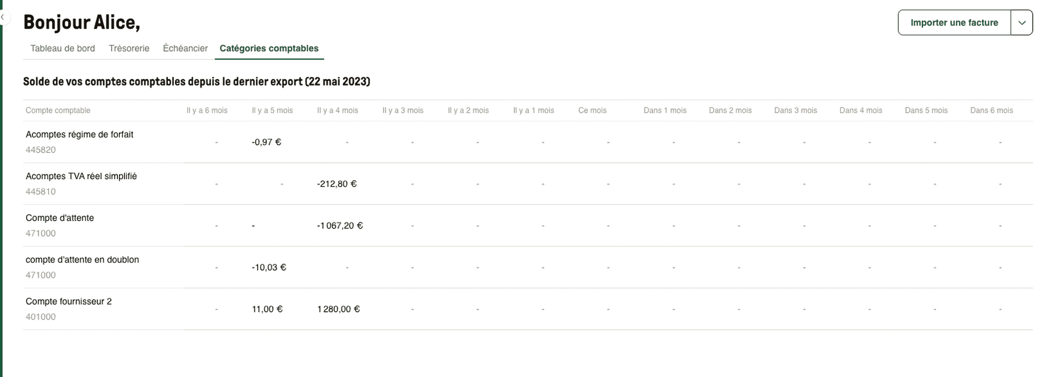Select the Acomptes TVA réel simplifié account
The width and height of the screenshot is (1053, 377).
pos(81,176)
